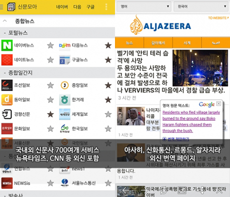Open the 구글뉴스 icon
Screen dimensions: 230x197
pyautogui.click(x=64, y=60)
